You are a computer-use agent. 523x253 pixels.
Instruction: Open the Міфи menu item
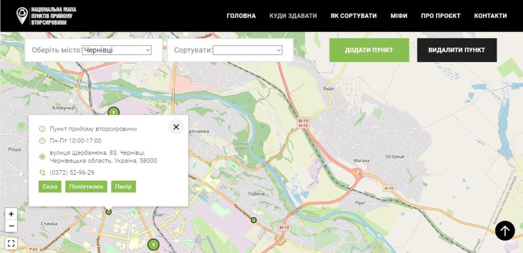[399, 16]
